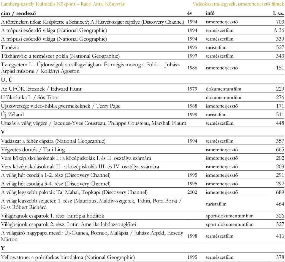Select the title 'Tunézia'
This screenshot has width=285, height=262.
tap(10, 47)
